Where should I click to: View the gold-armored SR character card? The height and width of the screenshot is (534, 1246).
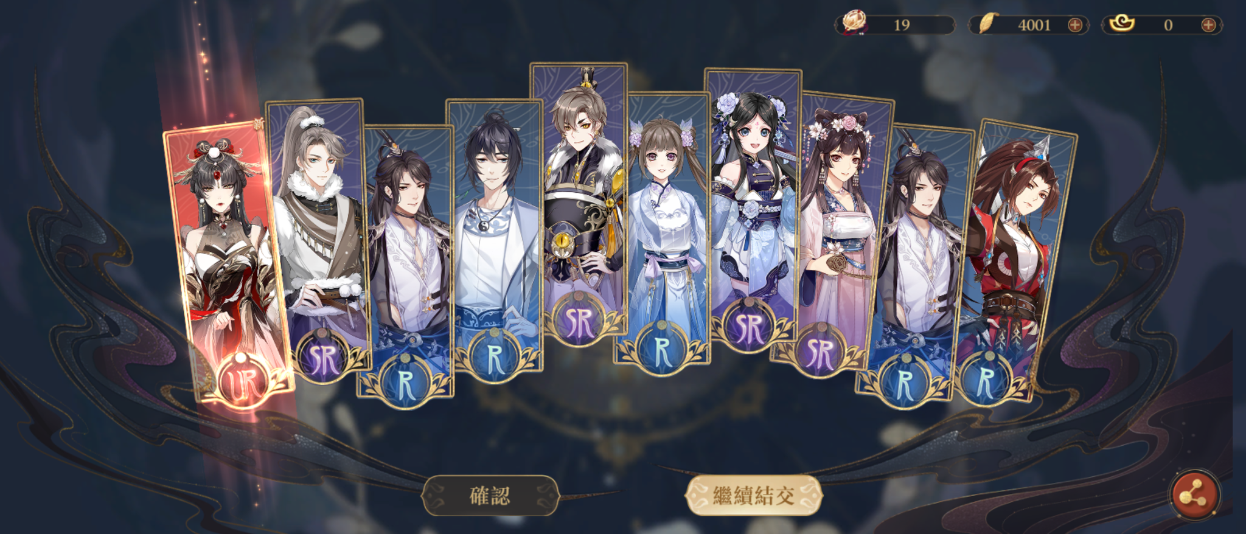579,203
